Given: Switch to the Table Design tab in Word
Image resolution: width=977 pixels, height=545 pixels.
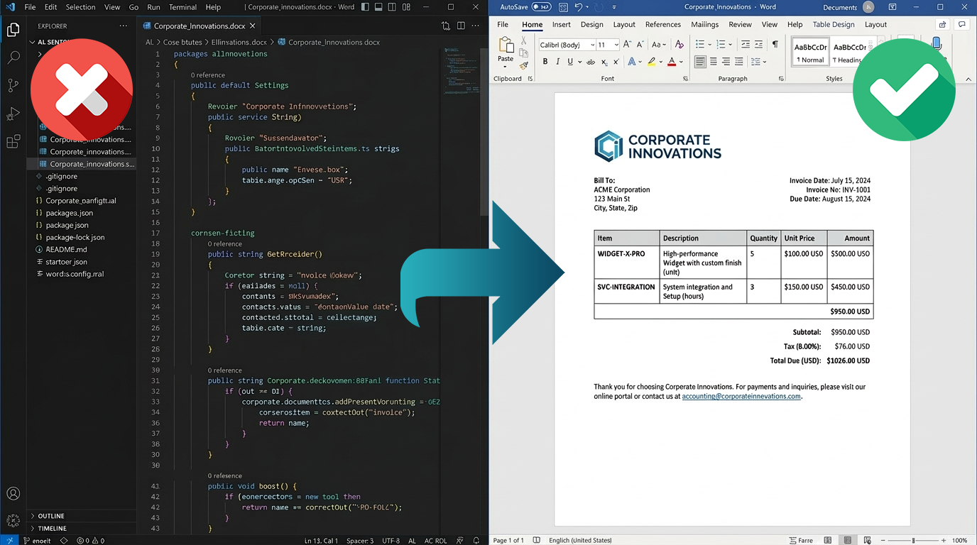Looking at the screenshot, I should coord(834,24).
